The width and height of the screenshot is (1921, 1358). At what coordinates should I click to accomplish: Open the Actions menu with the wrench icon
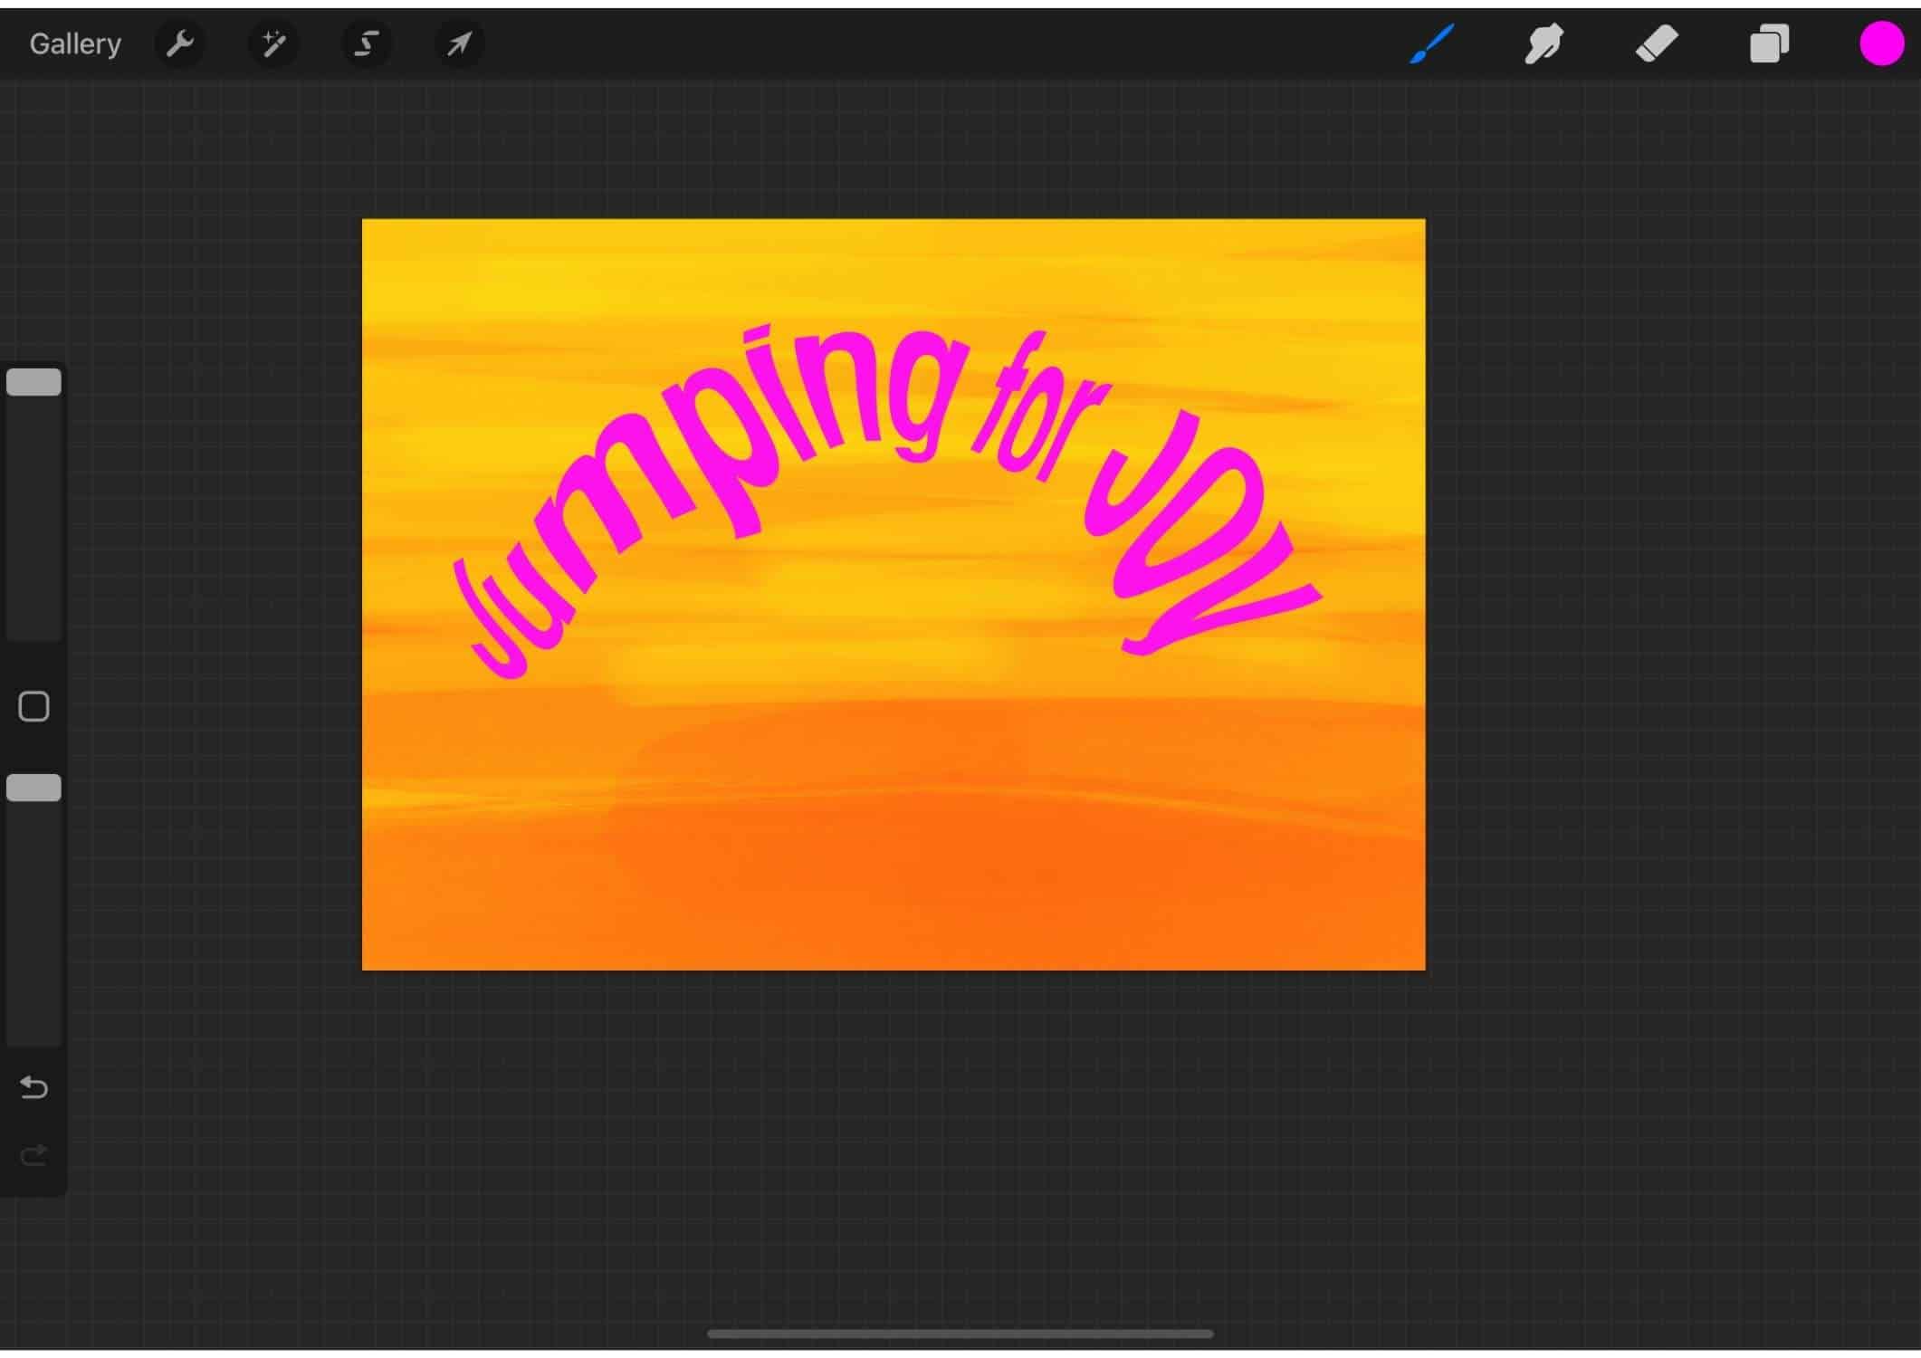181,43
